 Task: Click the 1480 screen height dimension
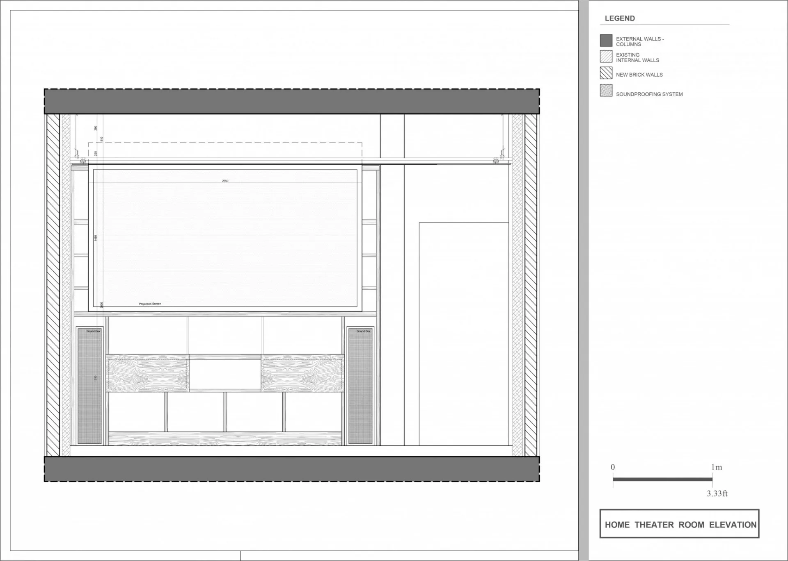[96, 238]
